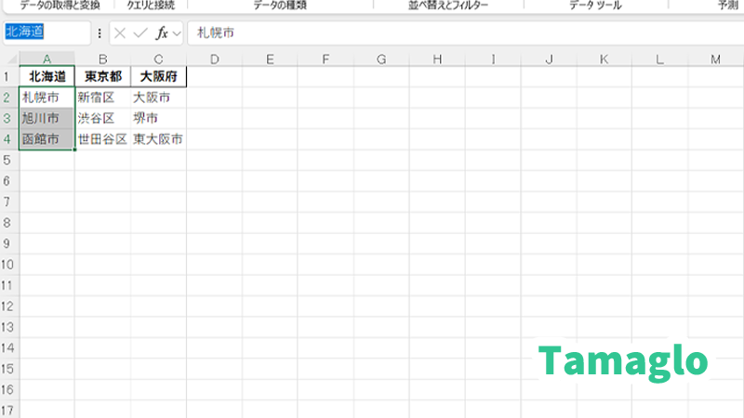The height and width of the screenshot is (418, 744).
Task: Click the cell containing 旭川市
Action: 46,118
